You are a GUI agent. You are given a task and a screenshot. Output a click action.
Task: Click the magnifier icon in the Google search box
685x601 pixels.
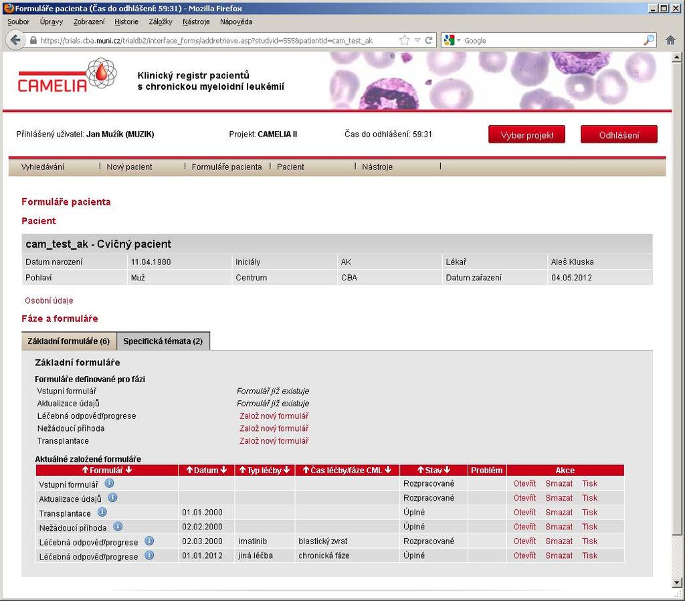pyautogui.click(x=649, y=40)
